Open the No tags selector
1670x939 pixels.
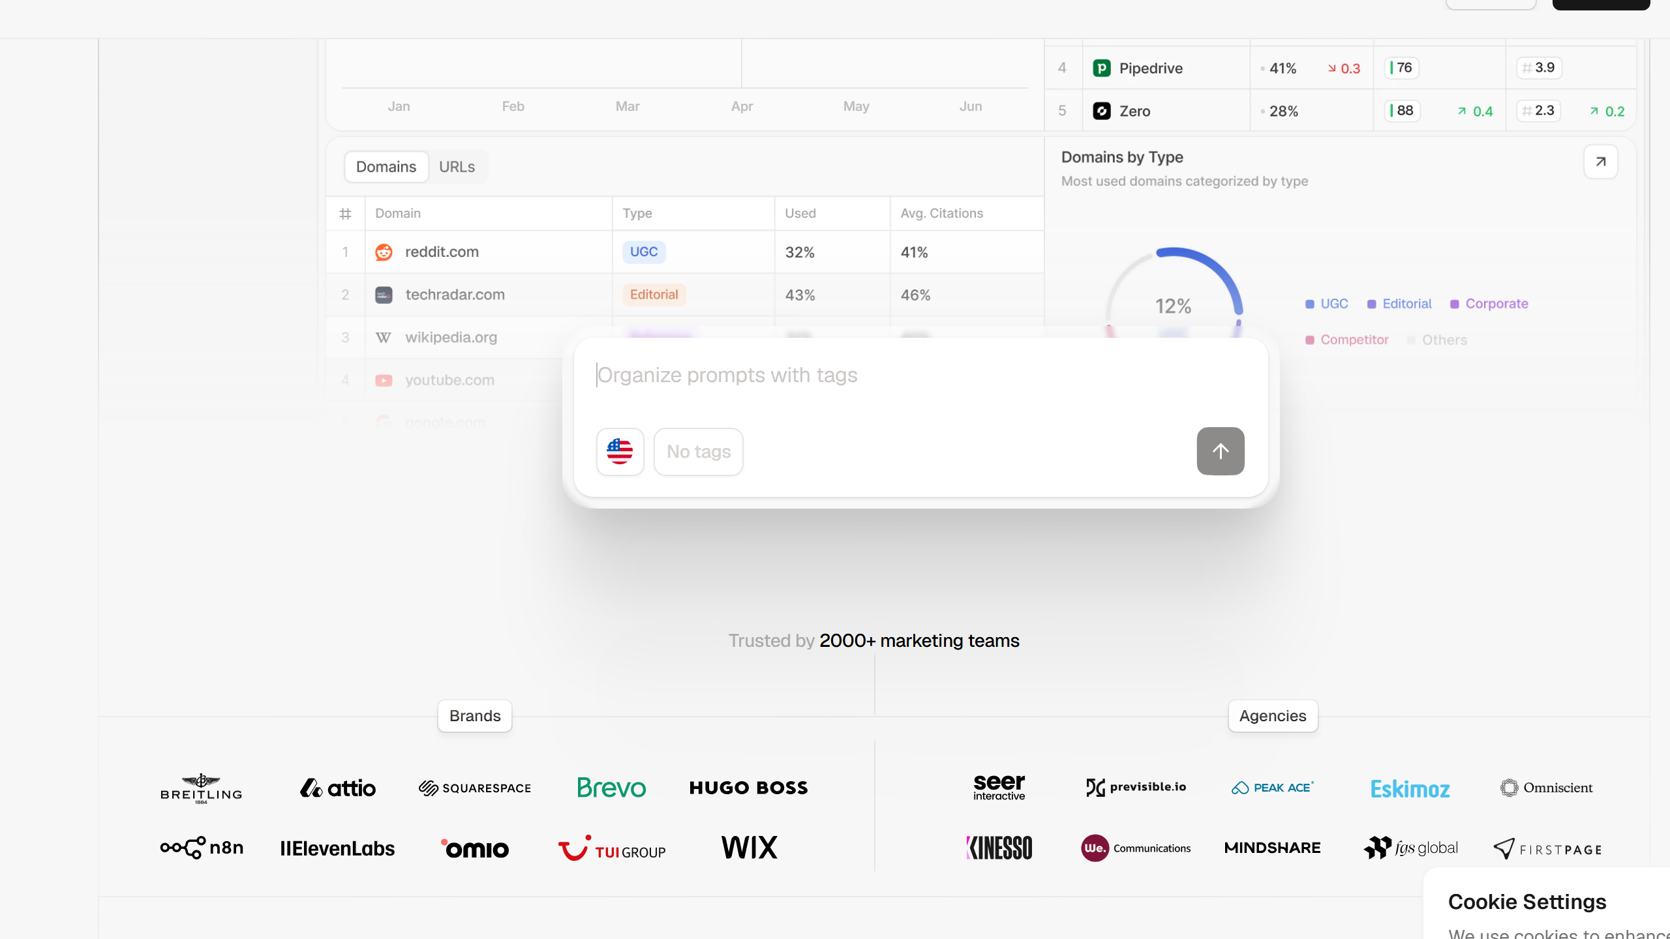[699, 451]
